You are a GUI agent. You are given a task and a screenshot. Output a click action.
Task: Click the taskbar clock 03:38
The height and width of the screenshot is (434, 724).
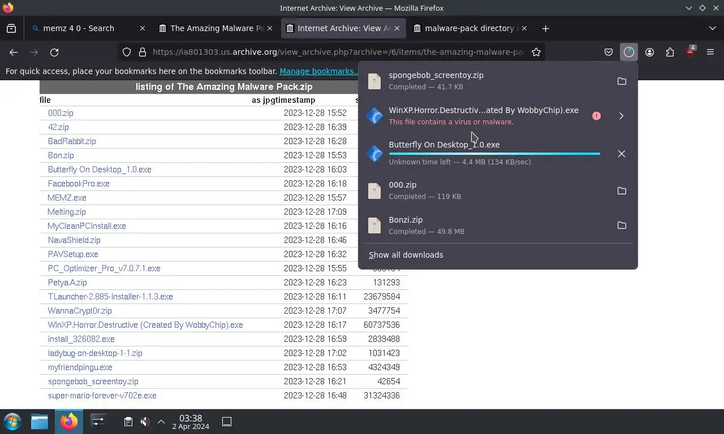(191, 422)
